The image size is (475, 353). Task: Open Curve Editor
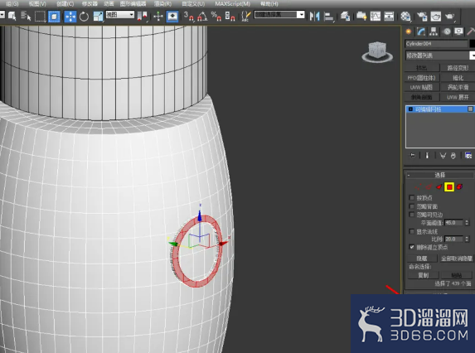(x=376, y=16)
